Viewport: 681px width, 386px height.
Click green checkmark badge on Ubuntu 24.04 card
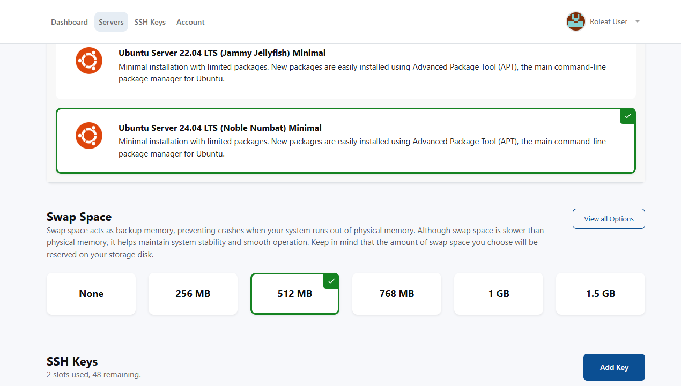pyautogui.click(x=627, y=116)
